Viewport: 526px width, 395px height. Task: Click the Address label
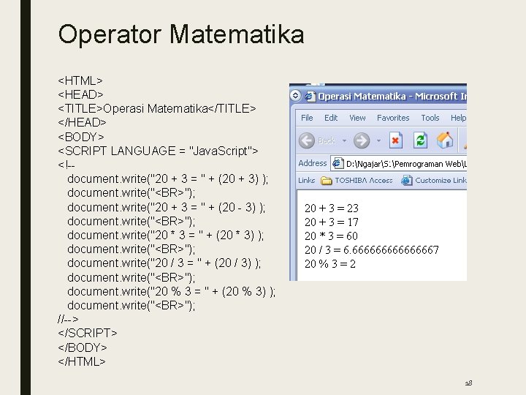coord(313,163)
